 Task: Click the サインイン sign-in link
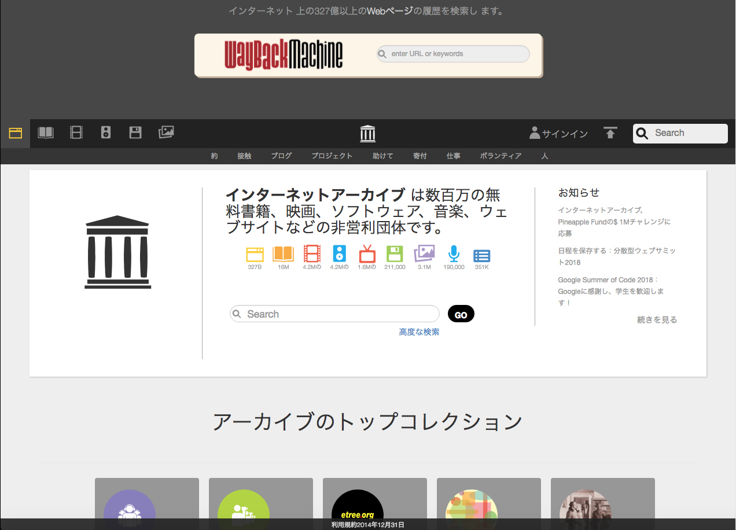coord(558,134)
